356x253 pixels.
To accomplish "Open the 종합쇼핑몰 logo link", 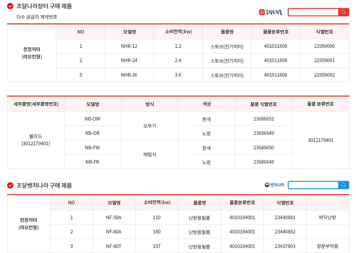I will [x=270, y=12].
